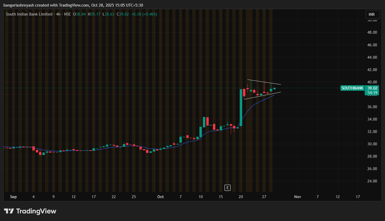Click the 30.00 price axis label
The height and width of the screenshot is (221, 385).
[x=372, y=144]
